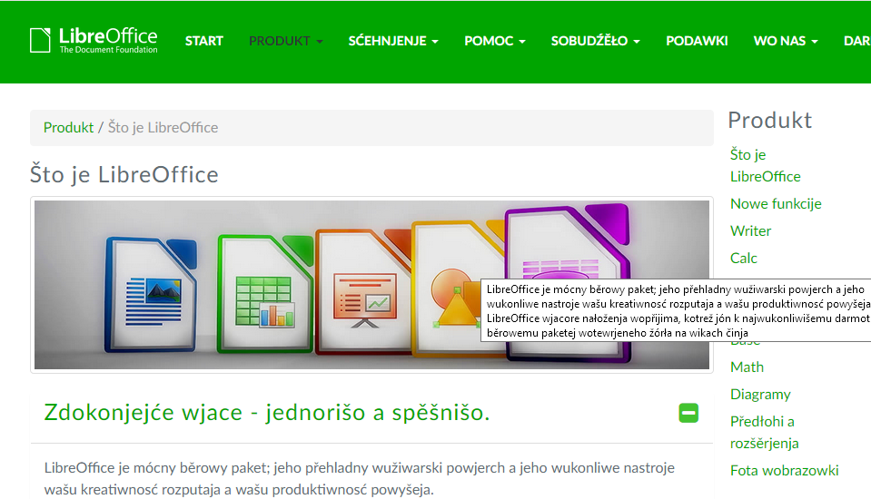
Task: Click the LibreOffice logo in header
Action: (94, 40)
